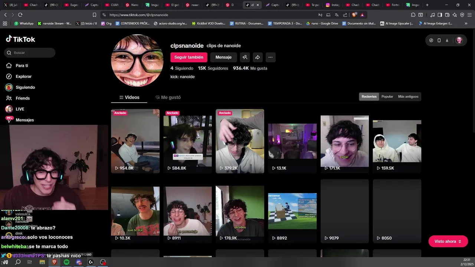
Task: Open the Friends section
Action: 18,98
